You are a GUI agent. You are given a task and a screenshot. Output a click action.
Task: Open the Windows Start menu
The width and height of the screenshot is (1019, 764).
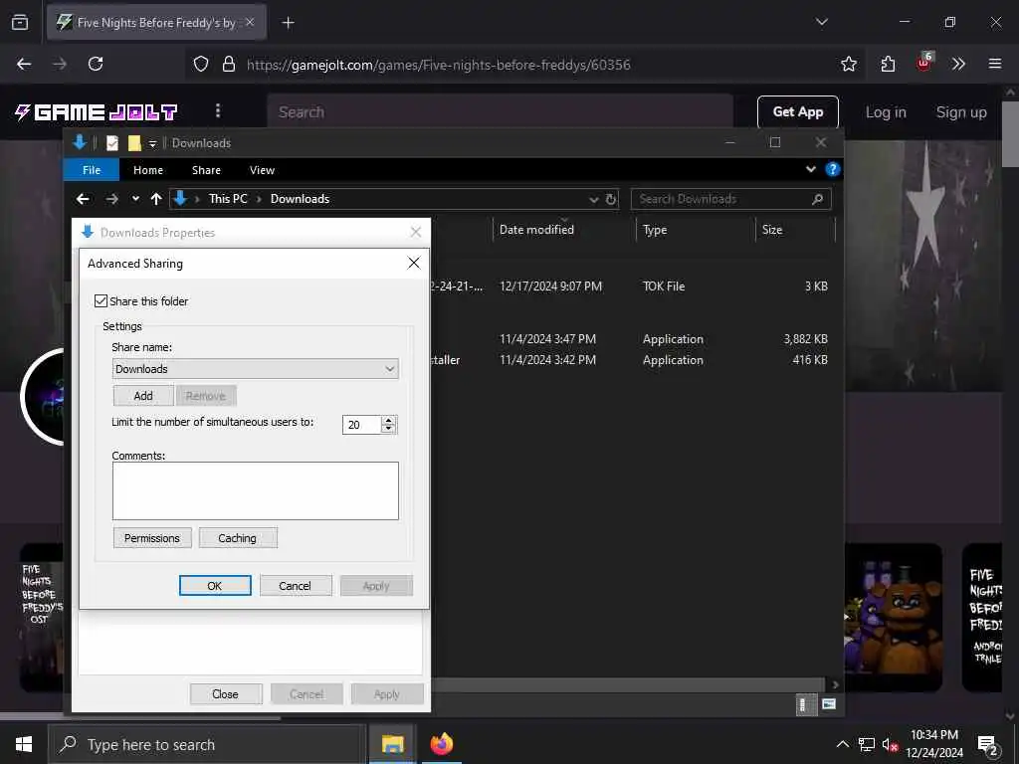(x=24, y=744)
